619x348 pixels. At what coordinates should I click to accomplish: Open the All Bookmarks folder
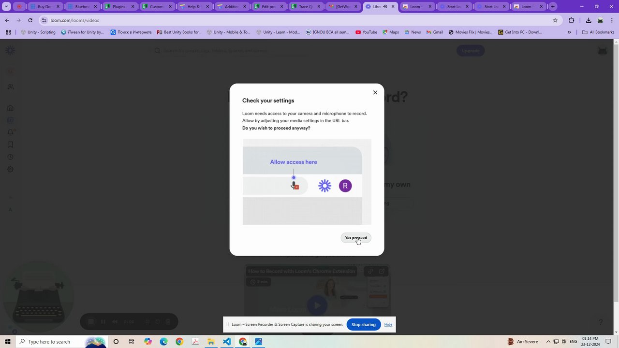click(598, 32)
